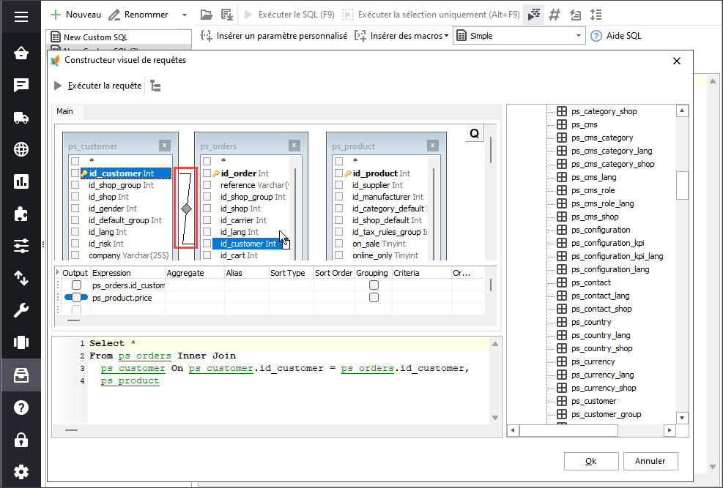Viewport: 723px width, 488px height.
Task: Click the diamond join link between tables
Action: point(186,209)
